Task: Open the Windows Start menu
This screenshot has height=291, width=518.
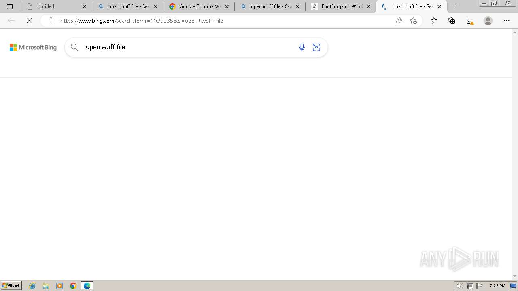Action: (x=11, y=286)
